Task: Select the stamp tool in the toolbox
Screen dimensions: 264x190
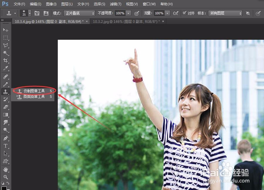Action: [x=5, y=92]
